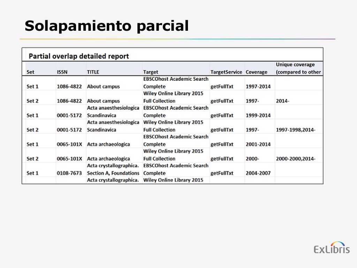Click the slide title 'Solapamiento parcial'

pyautogui.click(x=107, y=26)
